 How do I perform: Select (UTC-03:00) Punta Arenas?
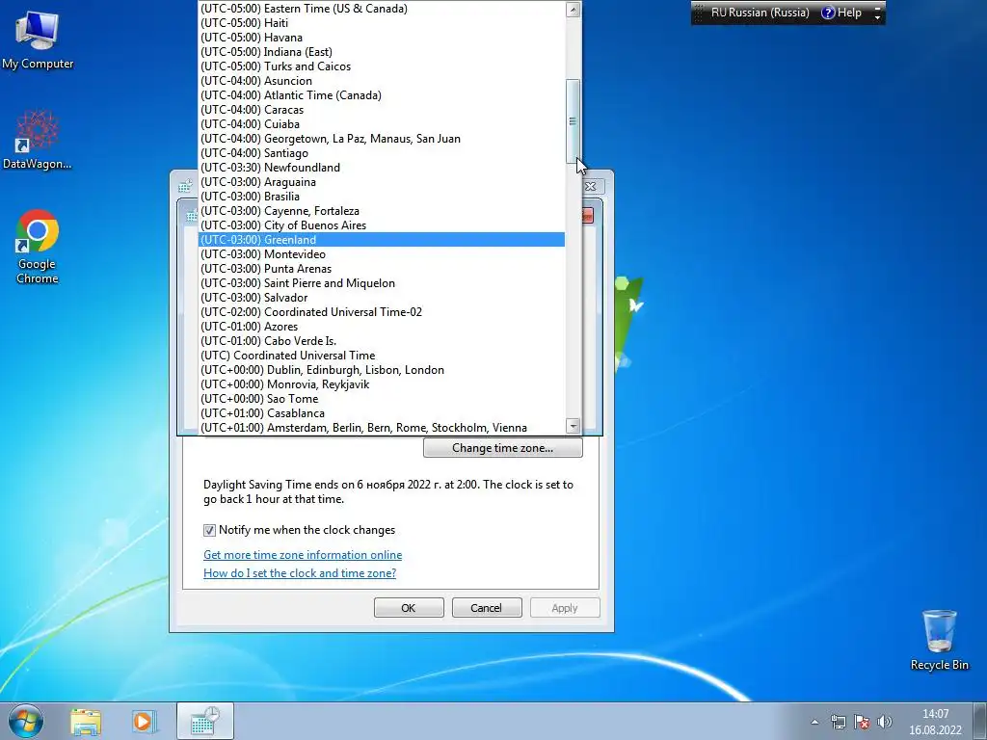(382, 270)
